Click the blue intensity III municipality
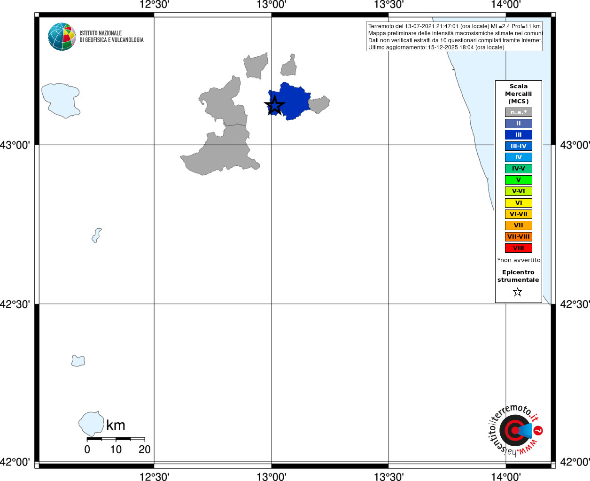The width and height of the screenshot is (590, 481). [x=295, y=101]
